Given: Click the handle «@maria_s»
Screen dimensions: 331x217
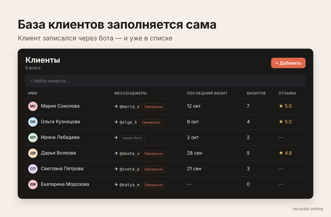Looking at the screenshot, I should (129, 107).
